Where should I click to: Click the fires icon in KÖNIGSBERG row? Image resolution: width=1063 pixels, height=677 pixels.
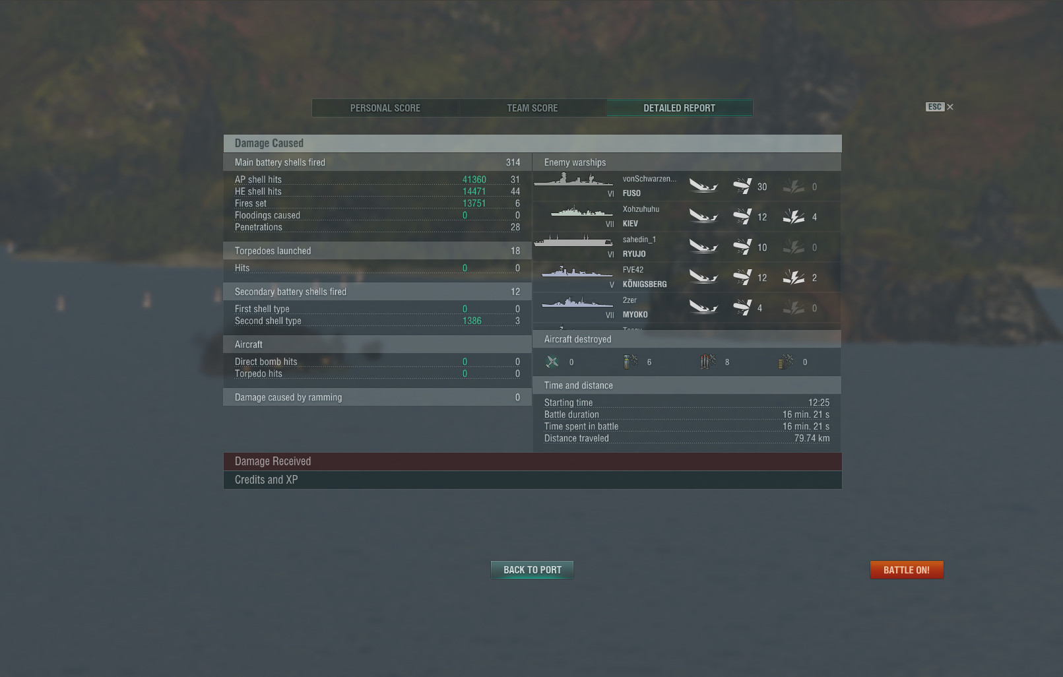click(794, 277)
